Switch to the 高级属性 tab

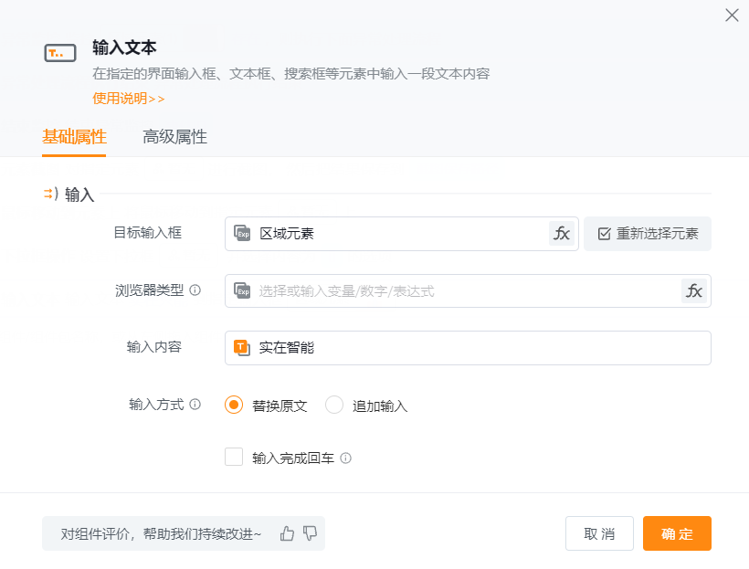[x=174, y=137]
